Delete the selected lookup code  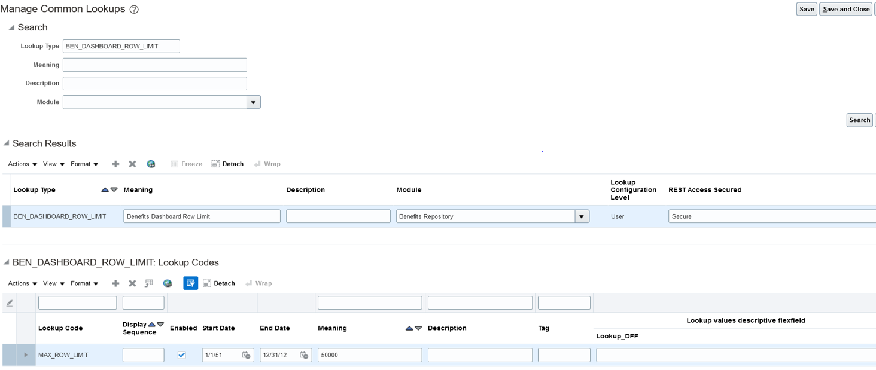click(x=132, y=283)
